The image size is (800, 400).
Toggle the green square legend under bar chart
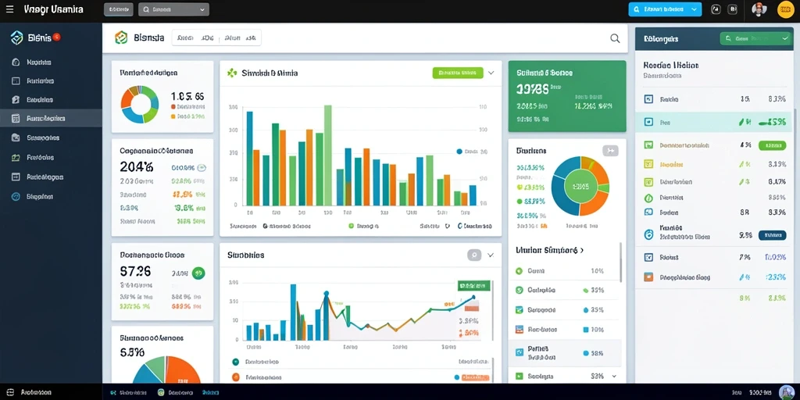click(x=351, y=226)
